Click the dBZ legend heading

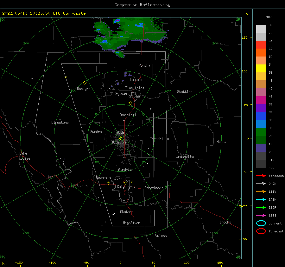[x=269, y=17]
